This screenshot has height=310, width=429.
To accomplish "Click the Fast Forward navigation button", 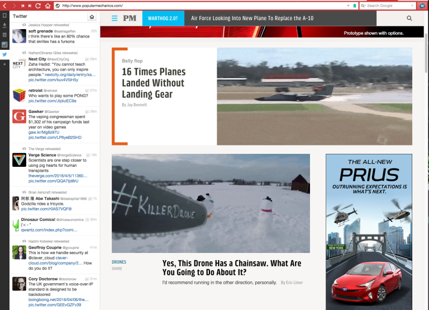I will 30,6.
